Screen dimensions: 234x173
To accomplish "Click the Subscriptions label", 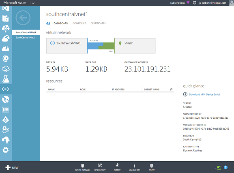I will click(x=178, y=3).
